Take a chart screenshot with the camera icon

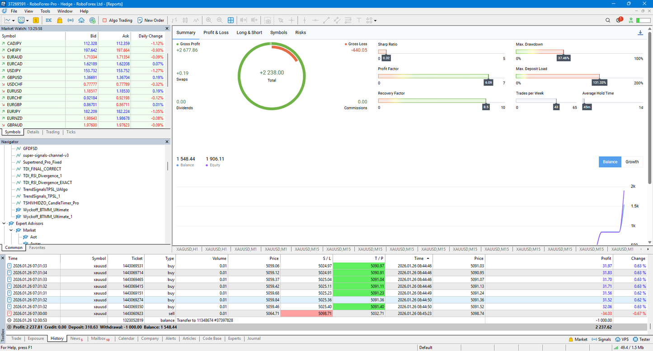tap(268, 20)
